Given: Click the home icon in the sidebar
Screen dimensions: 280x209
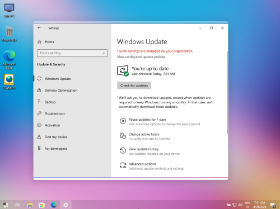Looking at the screenshot, I should coord(39,42).
